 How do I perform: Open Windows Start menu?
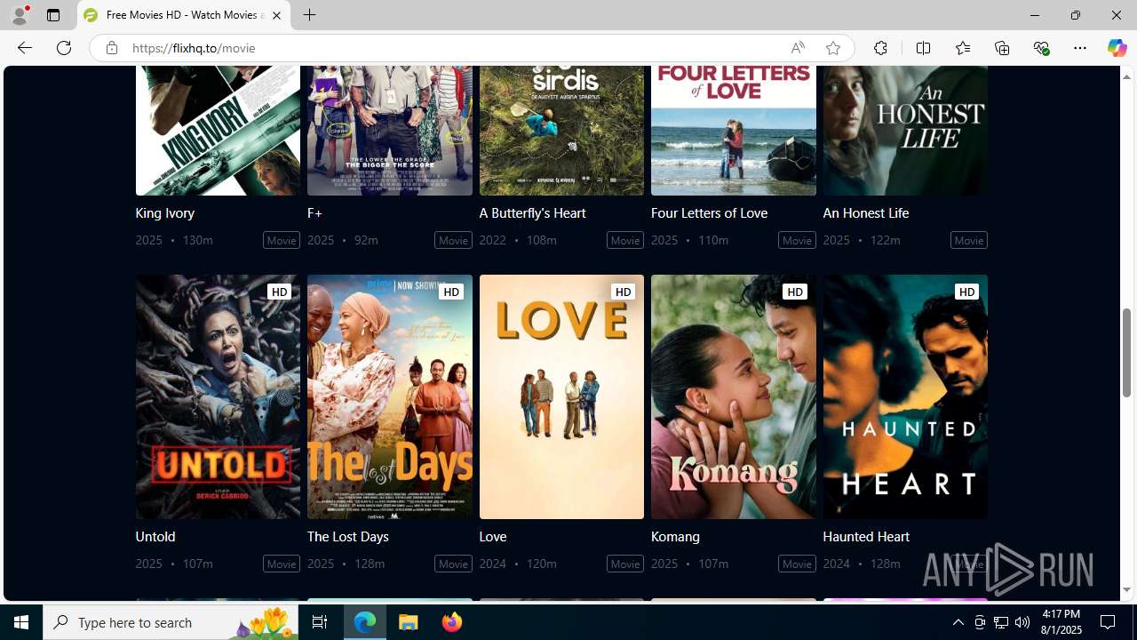pos(21,622)
